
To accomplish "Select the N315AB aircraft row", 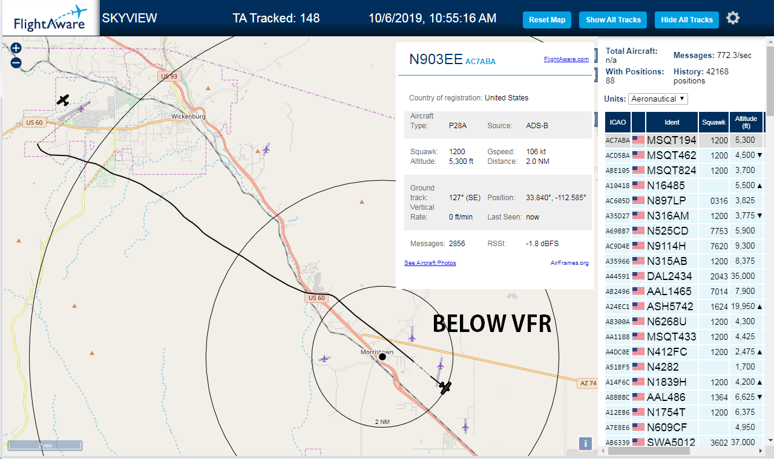I will (x=684, y=261).
